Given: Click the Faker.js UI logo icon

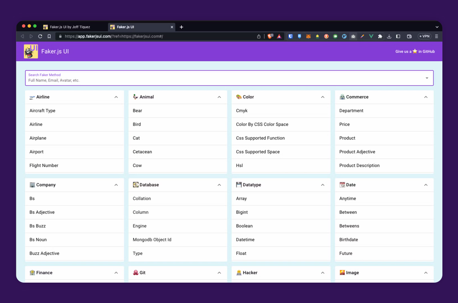Looking at the screenshot, I should click(x=31, y=51).
